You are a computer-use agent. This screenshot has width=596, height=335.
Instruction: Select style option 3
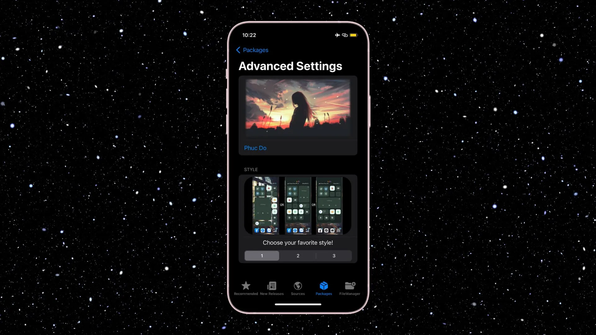pos(334,255)
